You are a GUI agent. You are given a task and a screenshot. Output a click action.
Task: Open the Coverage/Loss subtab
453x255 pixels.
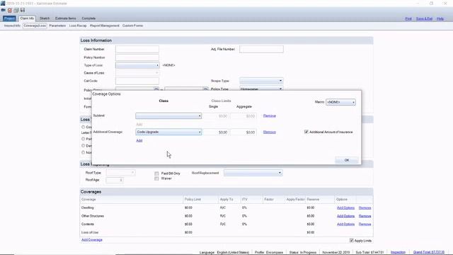(x=35, y=25)
